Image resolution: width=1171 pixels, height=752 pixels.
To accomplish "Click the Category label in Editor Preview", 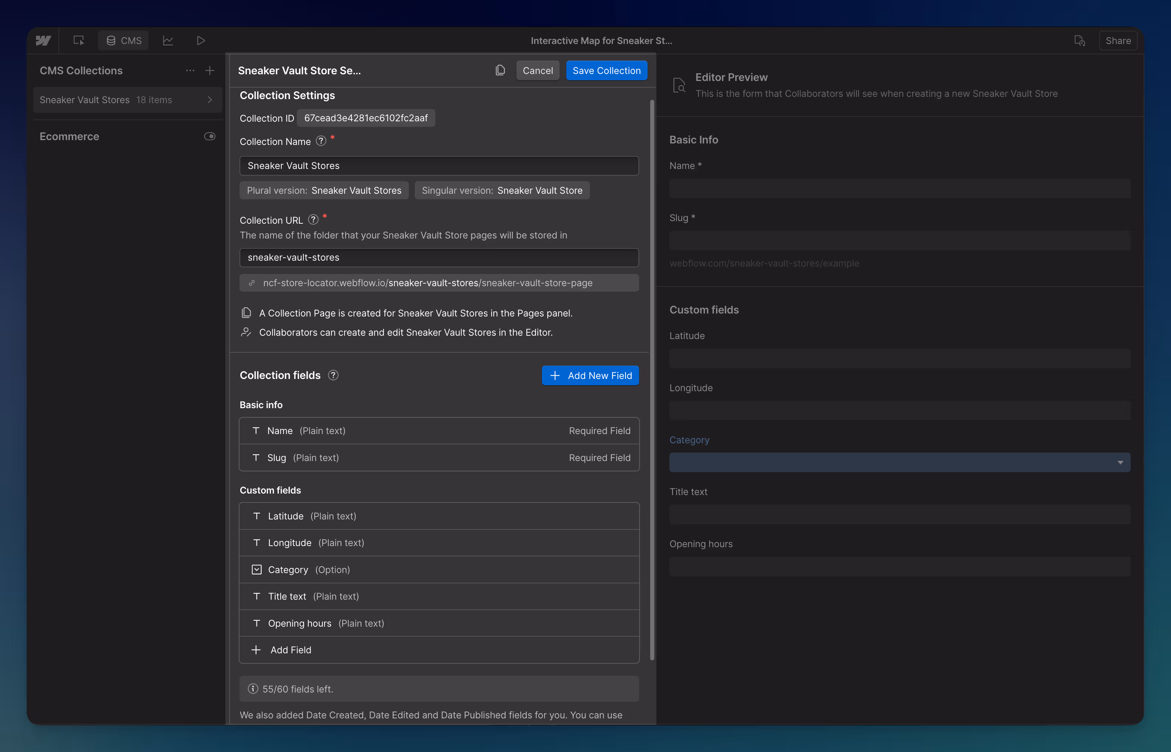I will tap(689, 440).
